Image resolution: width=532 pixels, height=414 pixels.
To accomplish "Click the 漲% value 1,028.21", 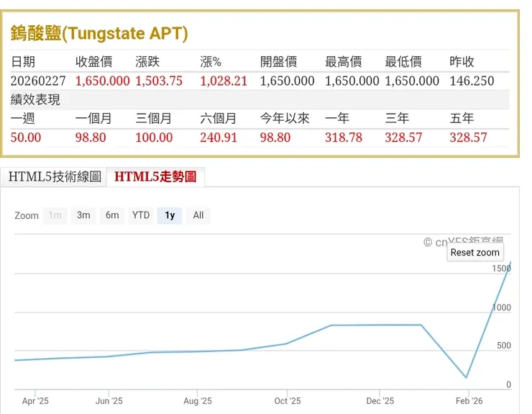I will (224, 81).
